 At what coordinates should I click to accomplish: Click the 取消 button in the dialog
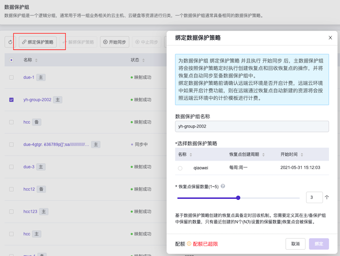click(x=295, y=244)
